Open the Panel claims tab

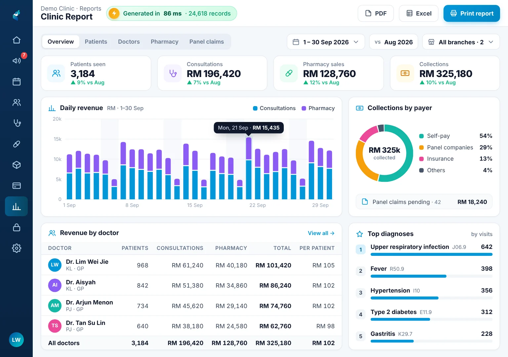point(207,42)
